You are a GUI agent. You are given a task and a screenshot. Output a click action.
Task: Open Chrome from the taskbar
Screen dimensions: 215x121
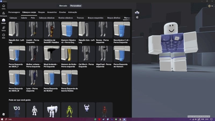click(x=120, y=119)
